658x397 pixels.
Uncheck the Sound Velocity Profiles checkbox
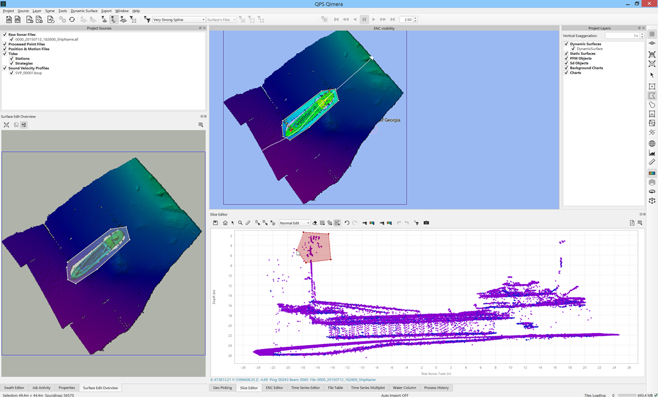click(x=5, y=68)
